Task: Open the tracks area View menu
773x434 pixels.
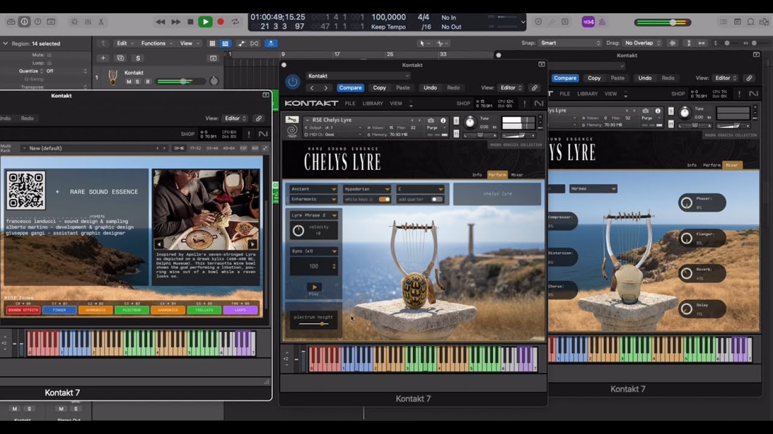Action: [x=189, y=43]
